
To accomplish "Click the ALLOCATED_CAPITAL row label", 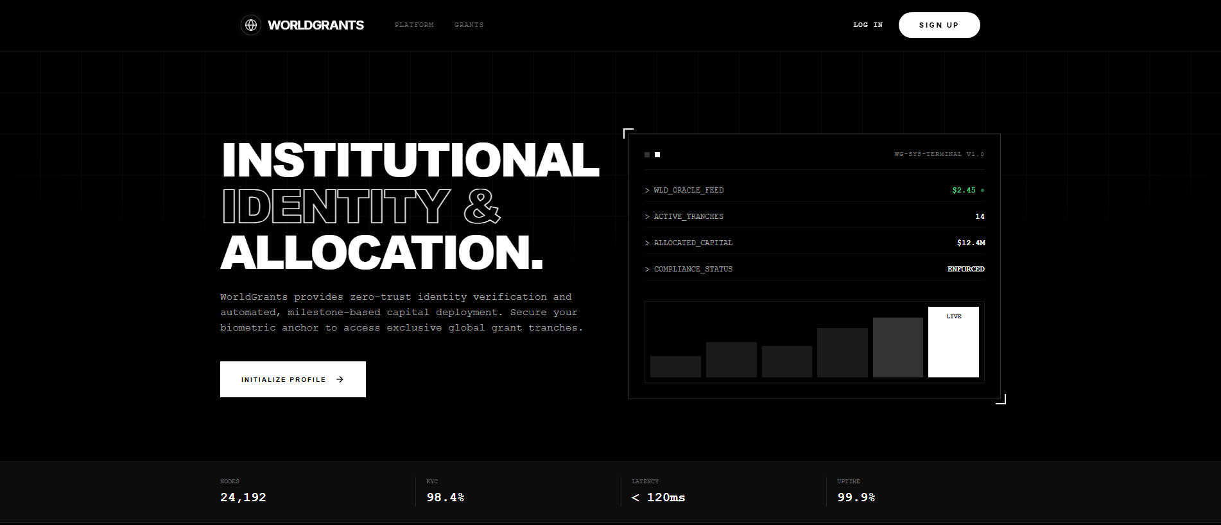I will tap(693, 243).
